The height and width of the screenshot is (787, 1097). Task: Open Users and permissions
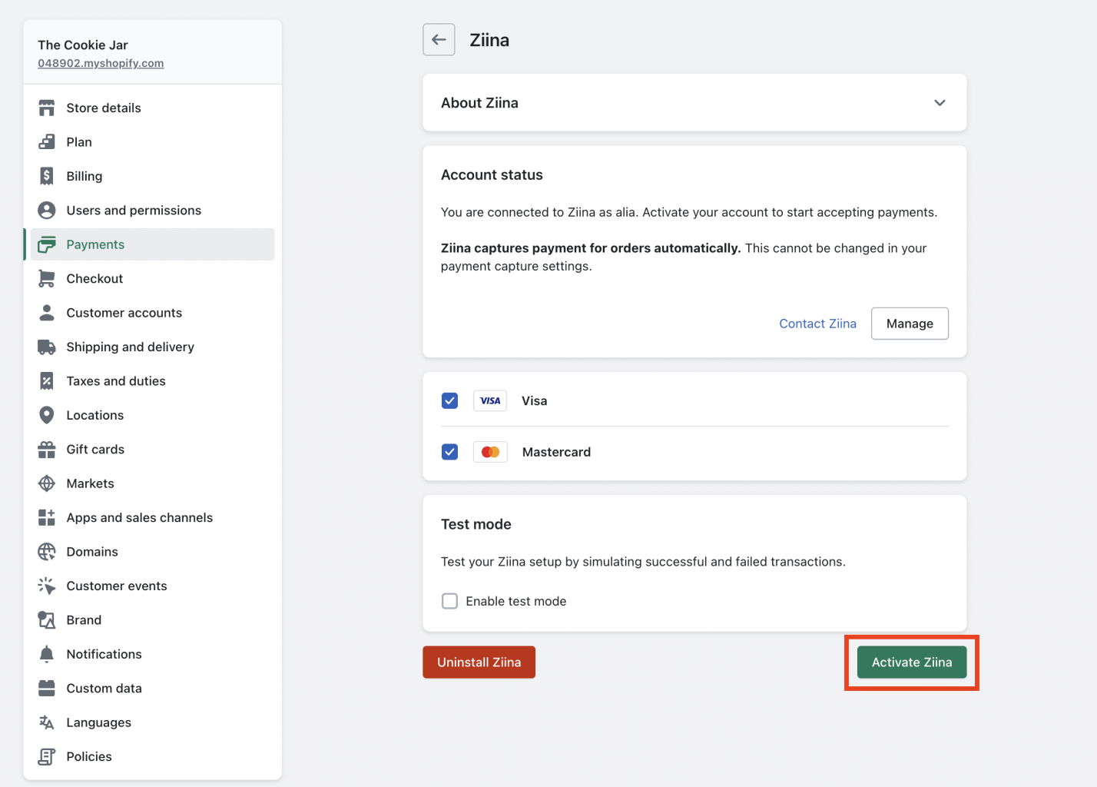coord(152,210)
